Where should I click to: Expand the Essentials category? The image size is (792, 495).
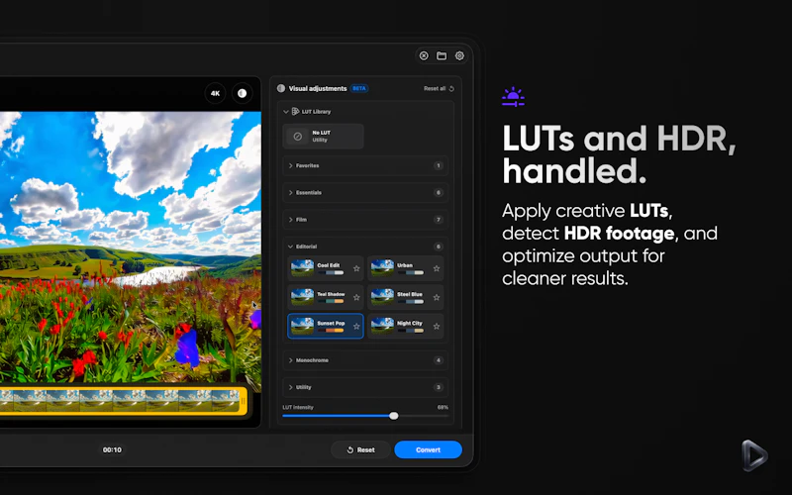point(365,192)
